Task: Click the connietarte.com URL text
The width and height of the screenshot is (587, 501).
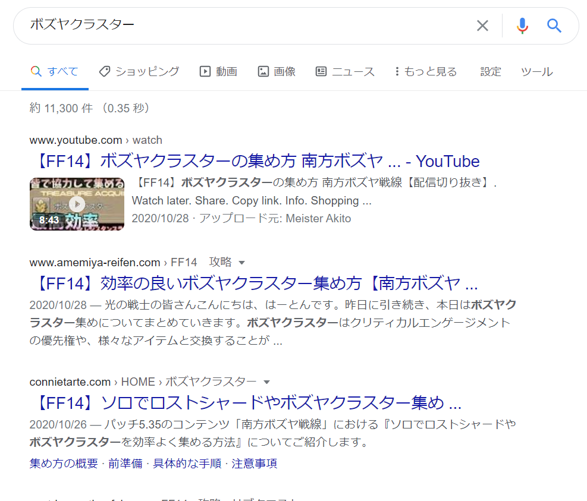Action: pos(70,382)
